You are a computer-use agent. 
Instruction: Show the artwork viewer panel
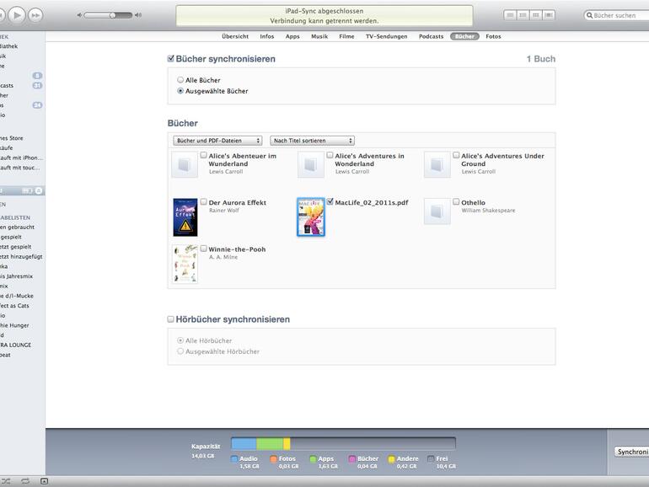tap(45, 481)
